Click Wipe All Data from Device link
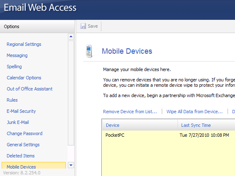The image size is (235, 176). point(194,112)
